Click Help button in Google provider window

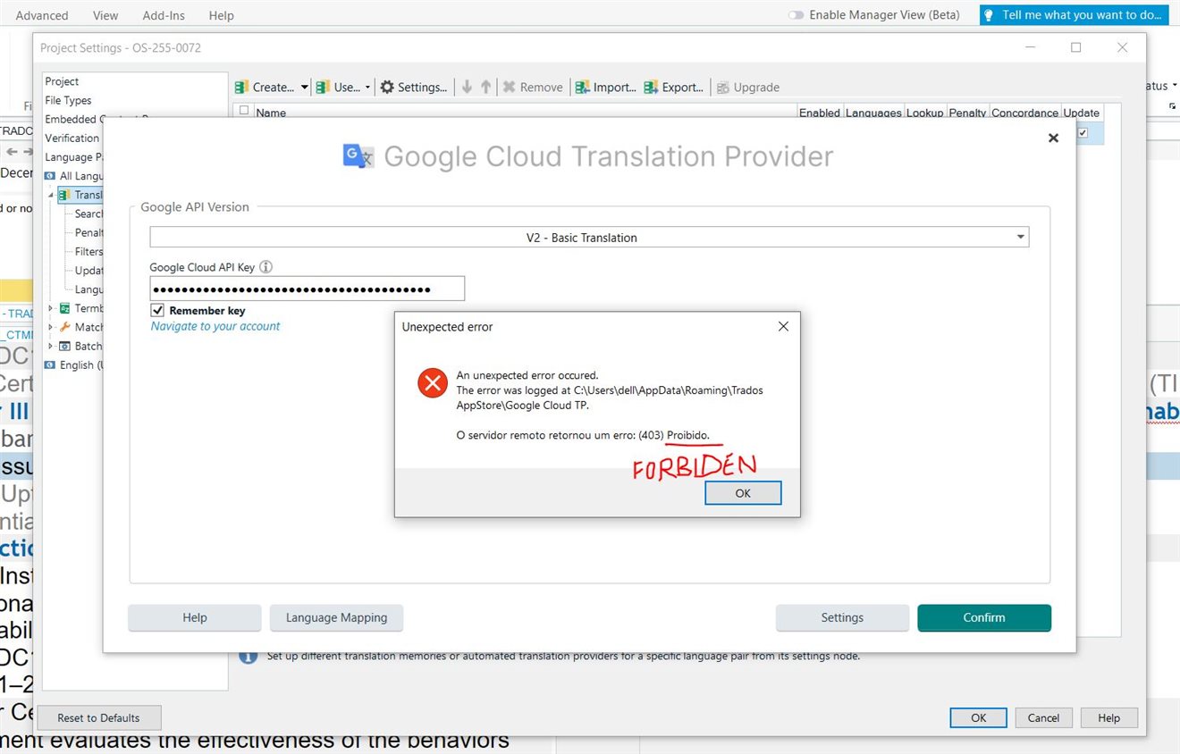195,617
